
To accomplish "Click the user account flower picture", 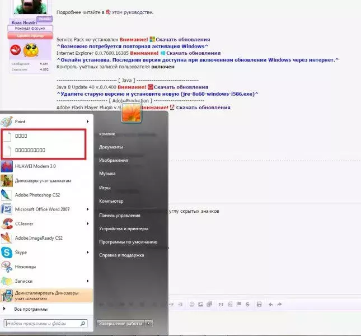I will tap(131, 113).
